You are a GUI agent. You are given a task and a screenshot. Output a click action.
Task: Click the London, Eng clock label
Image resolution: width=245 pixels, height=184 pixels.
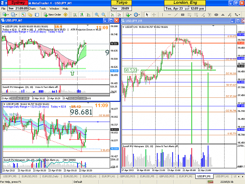[x=185, y=3]
